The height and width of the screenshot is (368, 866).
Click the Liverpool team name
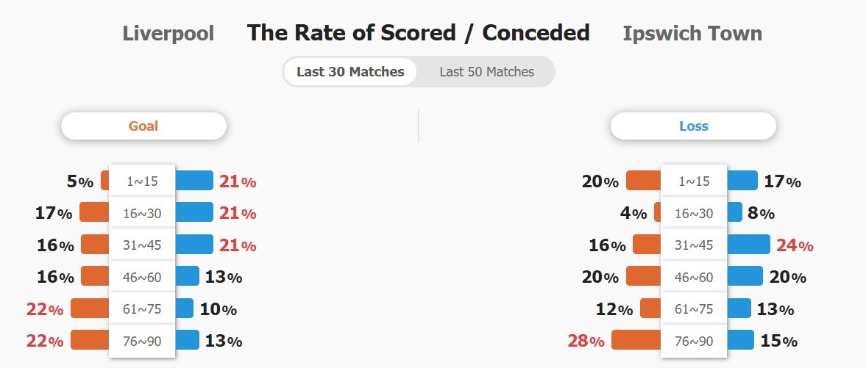point(168,33)
